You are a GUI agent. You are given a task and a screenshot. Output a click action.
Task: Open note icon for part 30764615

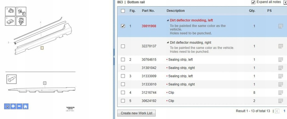tap(280, 60)
